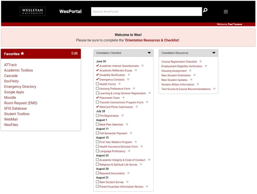Open Moodle from Favorites
257x194 pixels.
pos(10,98)
